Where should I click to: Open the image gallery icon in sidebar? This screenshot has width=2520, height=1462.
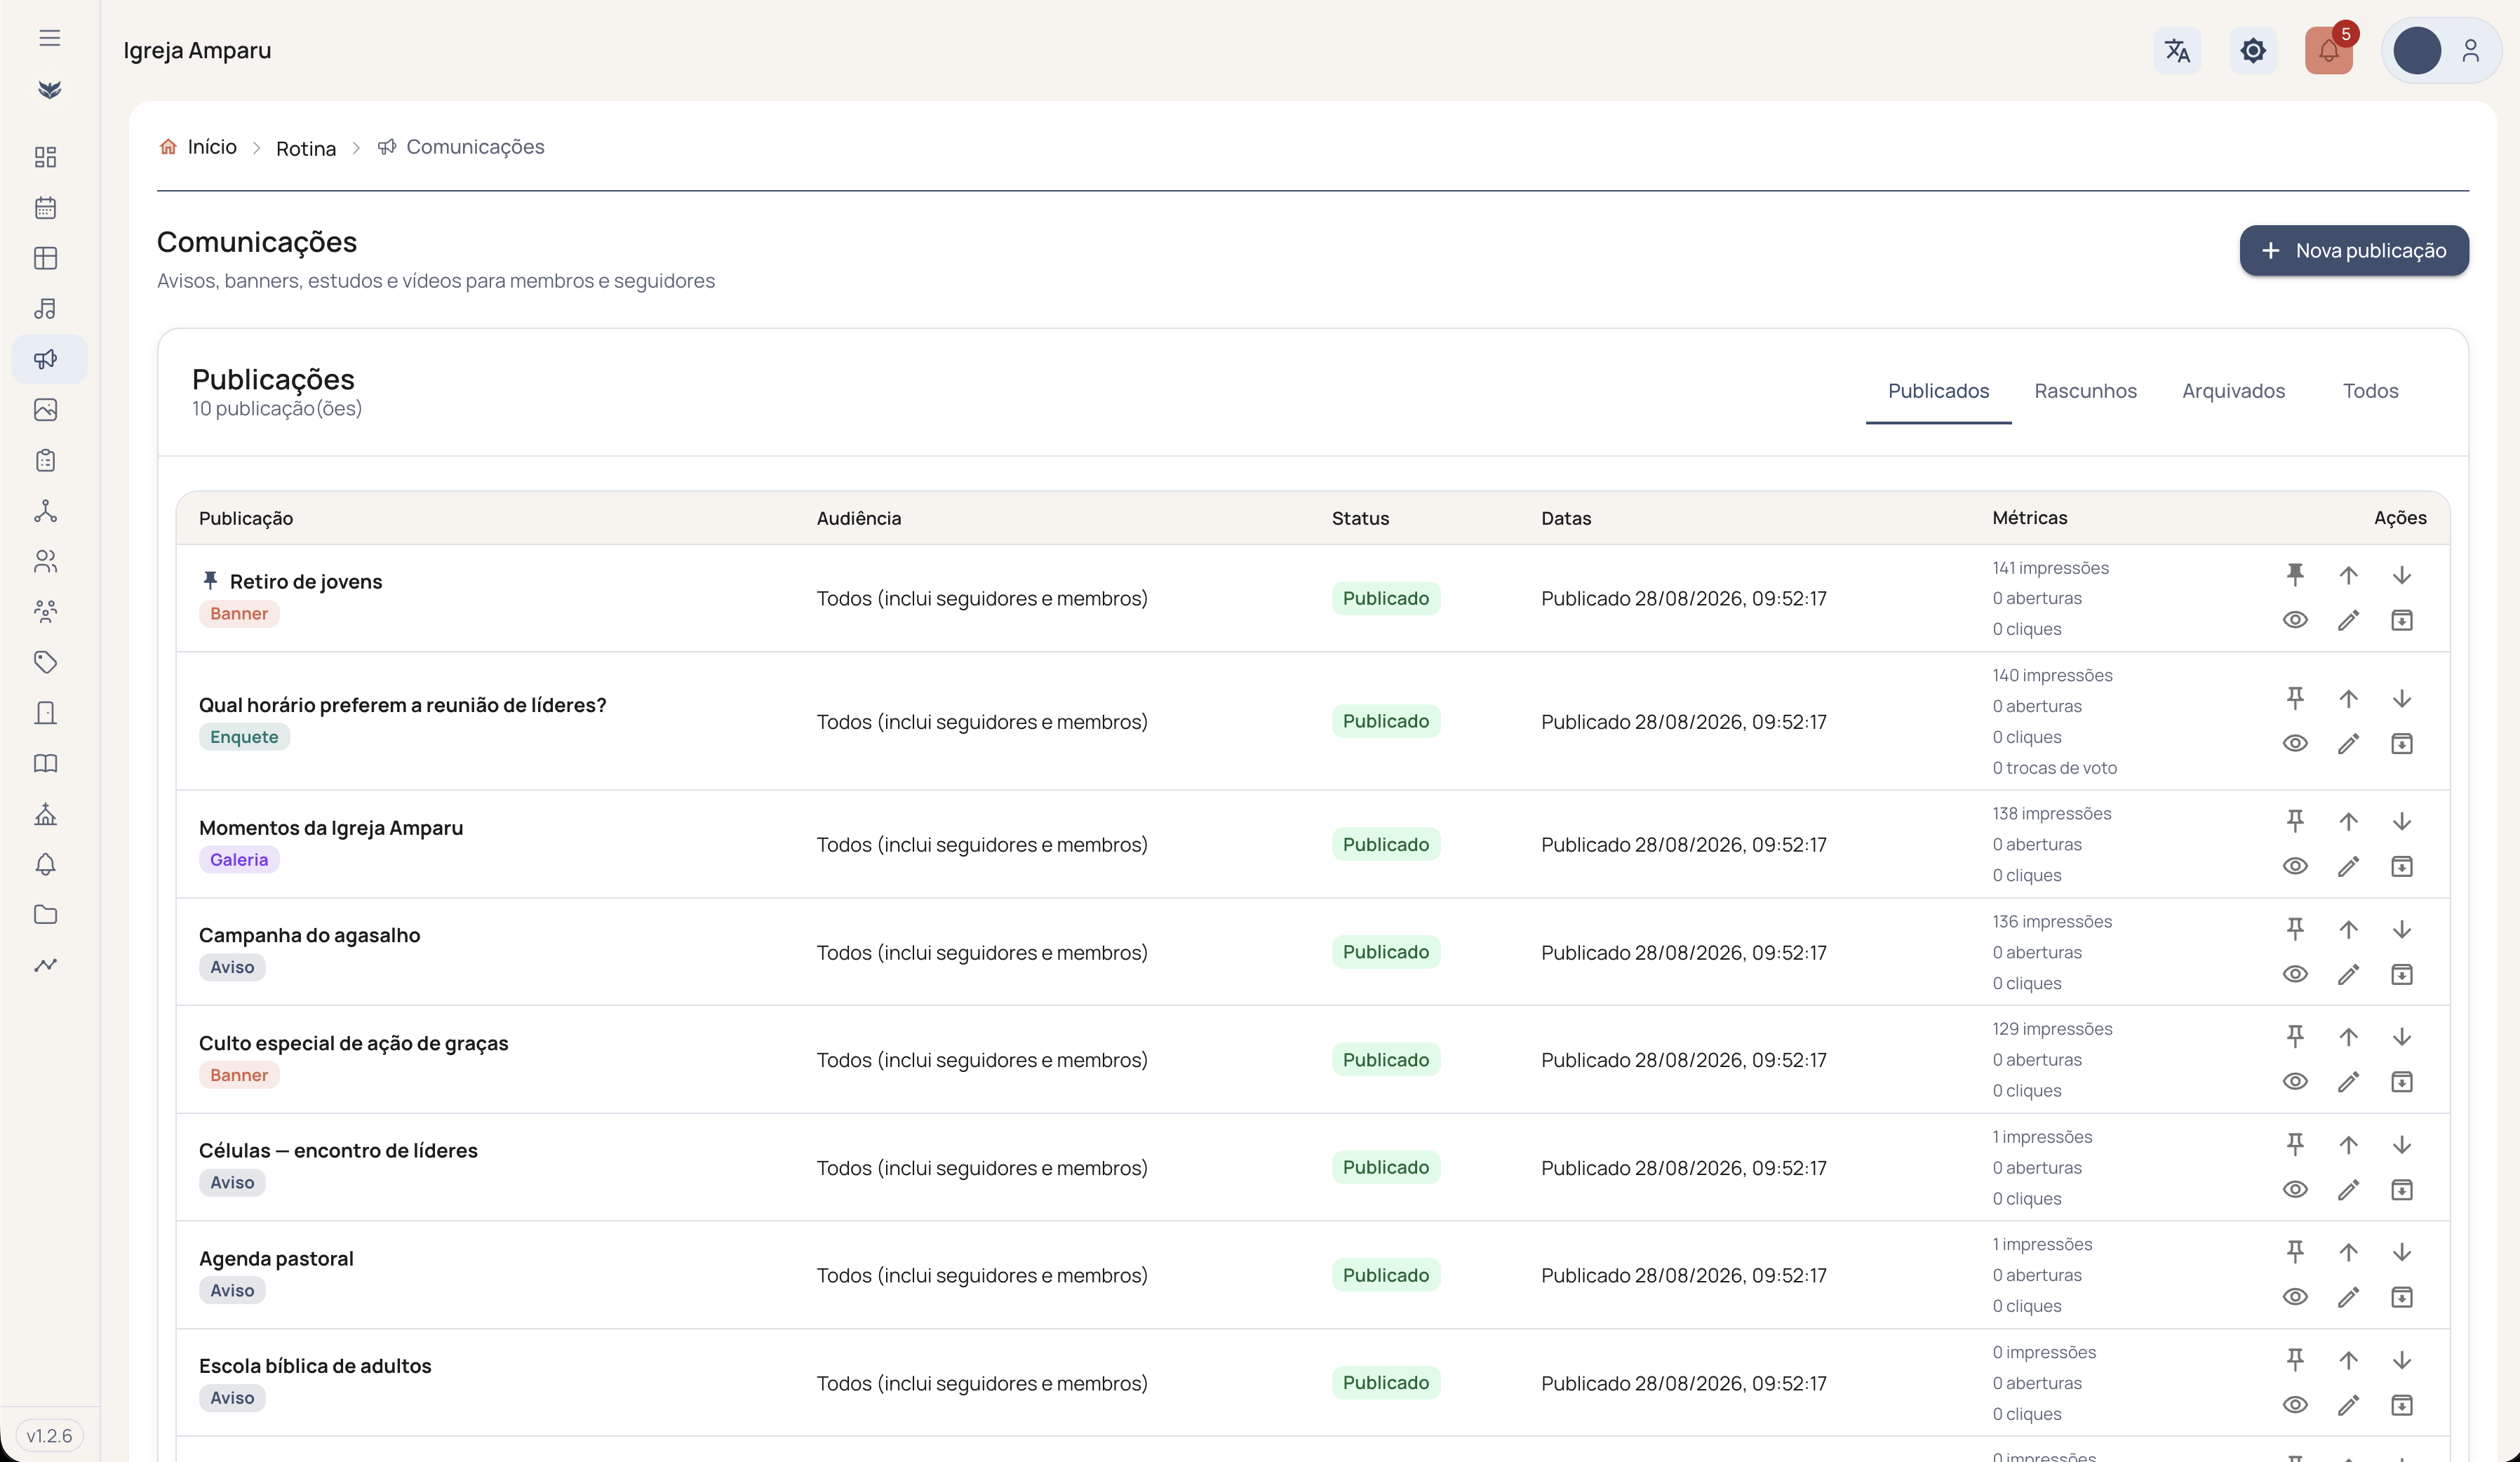[x=46, y=410]
